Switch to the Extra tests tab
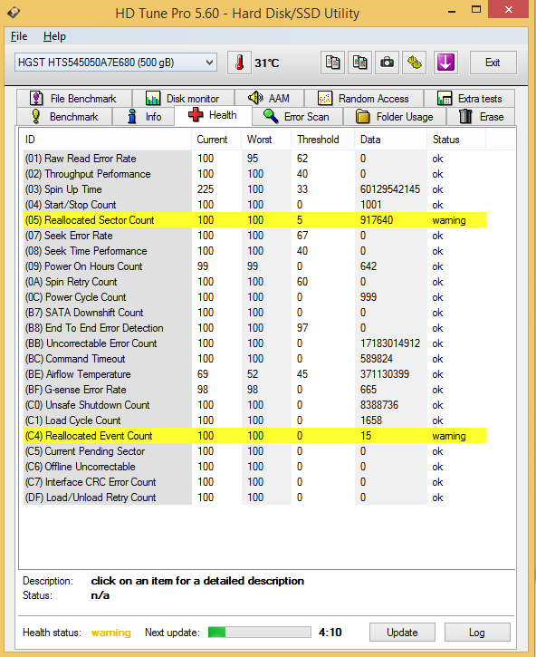Image resolution: width=536 pixels, height=657 pixels. pyautogui.click(x=469, y=99)
